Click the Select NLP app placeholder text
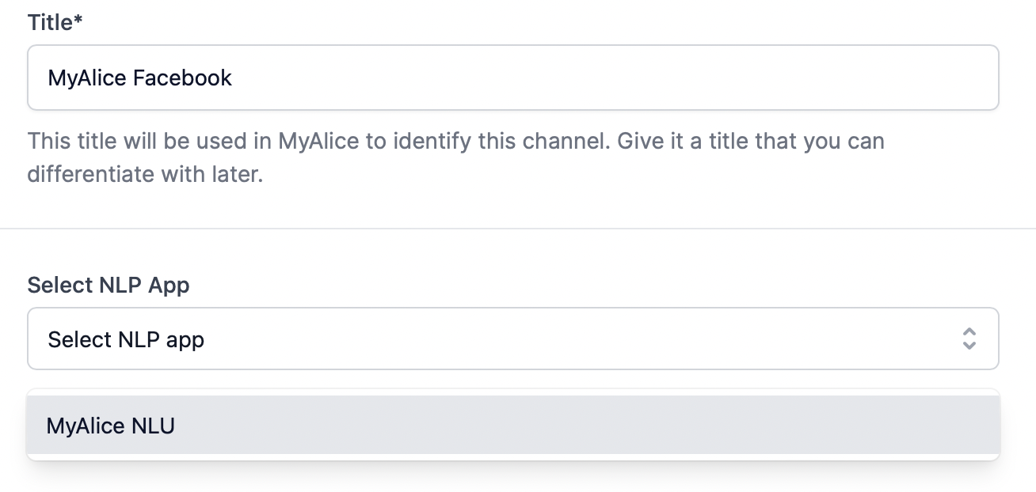The height and width of the screenshot is (492, 1036). coord(126,339)
